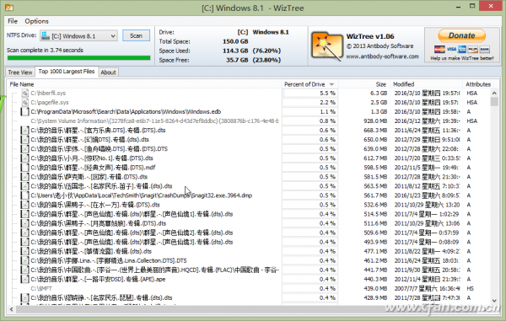Image resolution: width=506 pixels, height=321 pixels.
Task: Click icon of 428.9 MB dts file
Action: tap(24, 298)
